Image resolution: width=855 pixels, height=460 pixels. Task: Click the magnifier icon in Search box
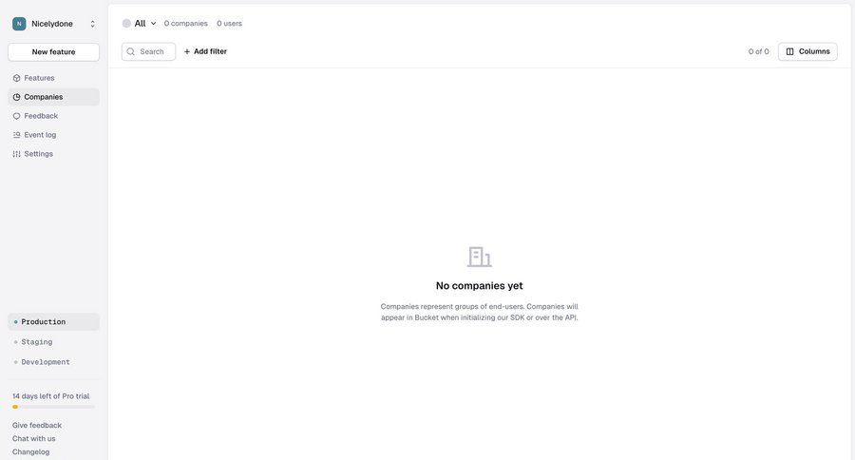coord(131,51)
